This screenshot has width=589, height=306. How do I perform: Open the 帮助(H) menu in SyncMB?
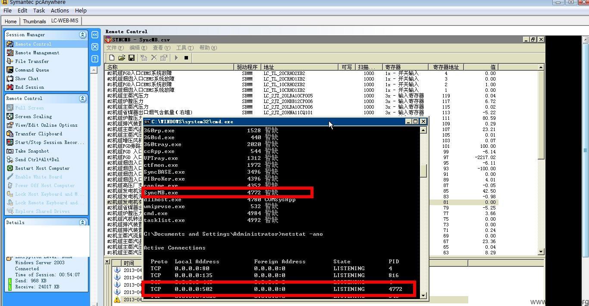[x=208, y=48]
